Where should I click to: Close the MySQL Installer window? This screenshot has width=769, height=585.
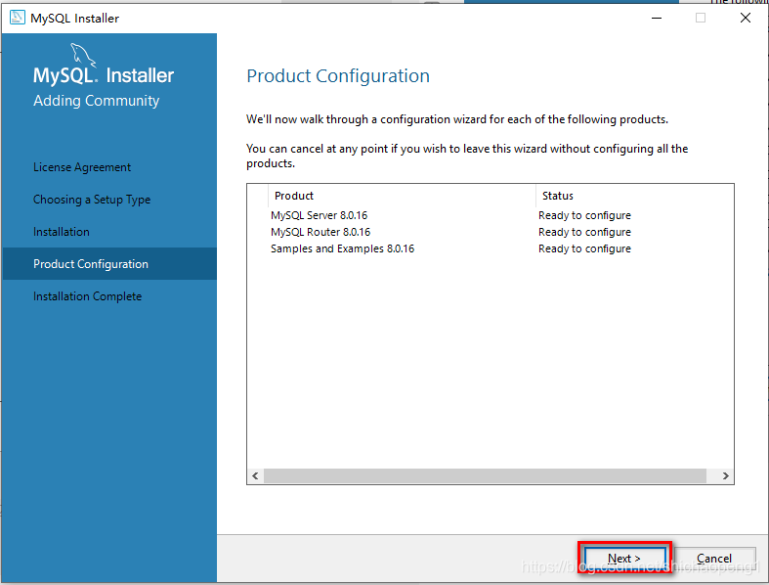click(746, 19)
